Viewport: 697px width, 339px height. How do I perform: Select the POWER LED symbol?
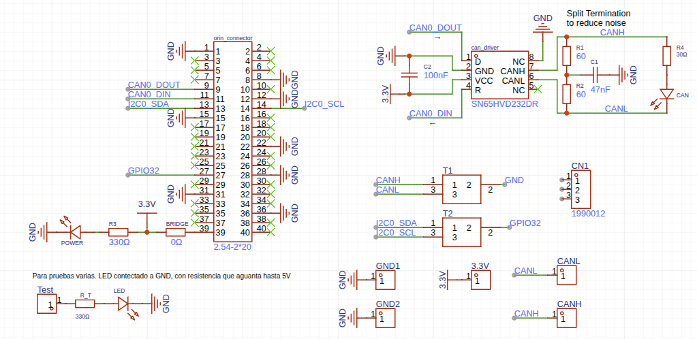pyautogui.click(x=75, y=232)
